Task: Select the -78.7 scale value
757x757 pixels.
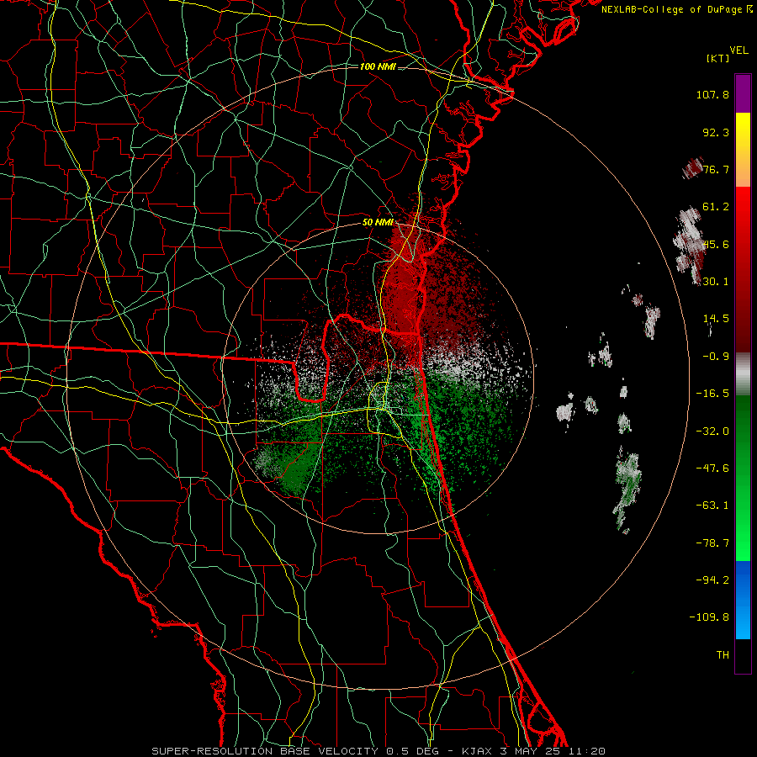Action: pyautogui.click(x=712, y=543)
